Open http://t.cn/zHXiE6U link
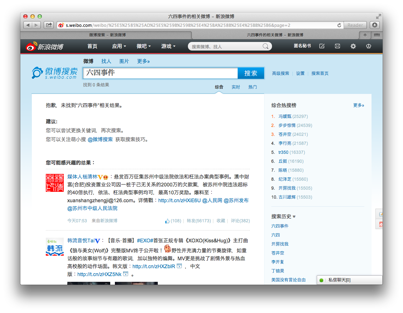 (x=179, y=200)
